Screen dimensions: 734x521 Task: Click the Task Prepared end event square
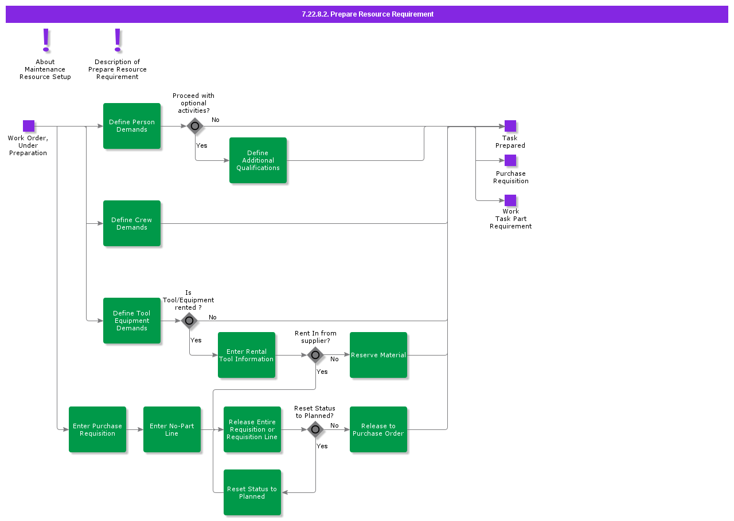click(x=510, y=126)
